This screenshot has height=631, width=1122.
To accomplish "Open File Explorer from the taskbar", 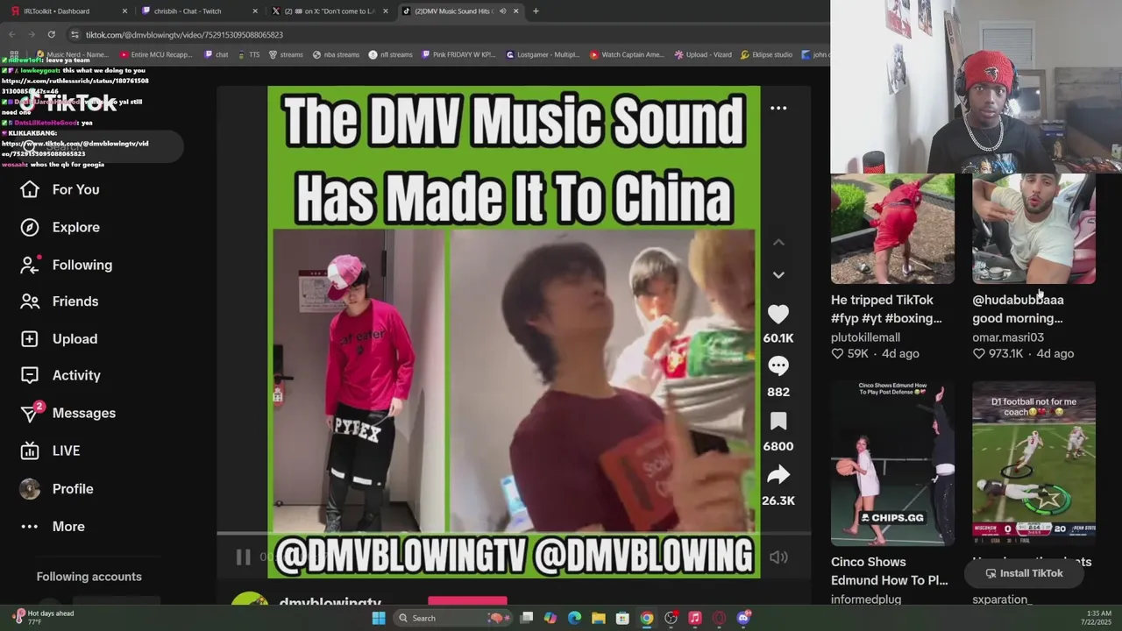I will [598, 618].
